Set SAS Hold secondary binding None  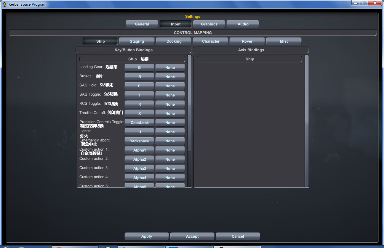(170, 86)
